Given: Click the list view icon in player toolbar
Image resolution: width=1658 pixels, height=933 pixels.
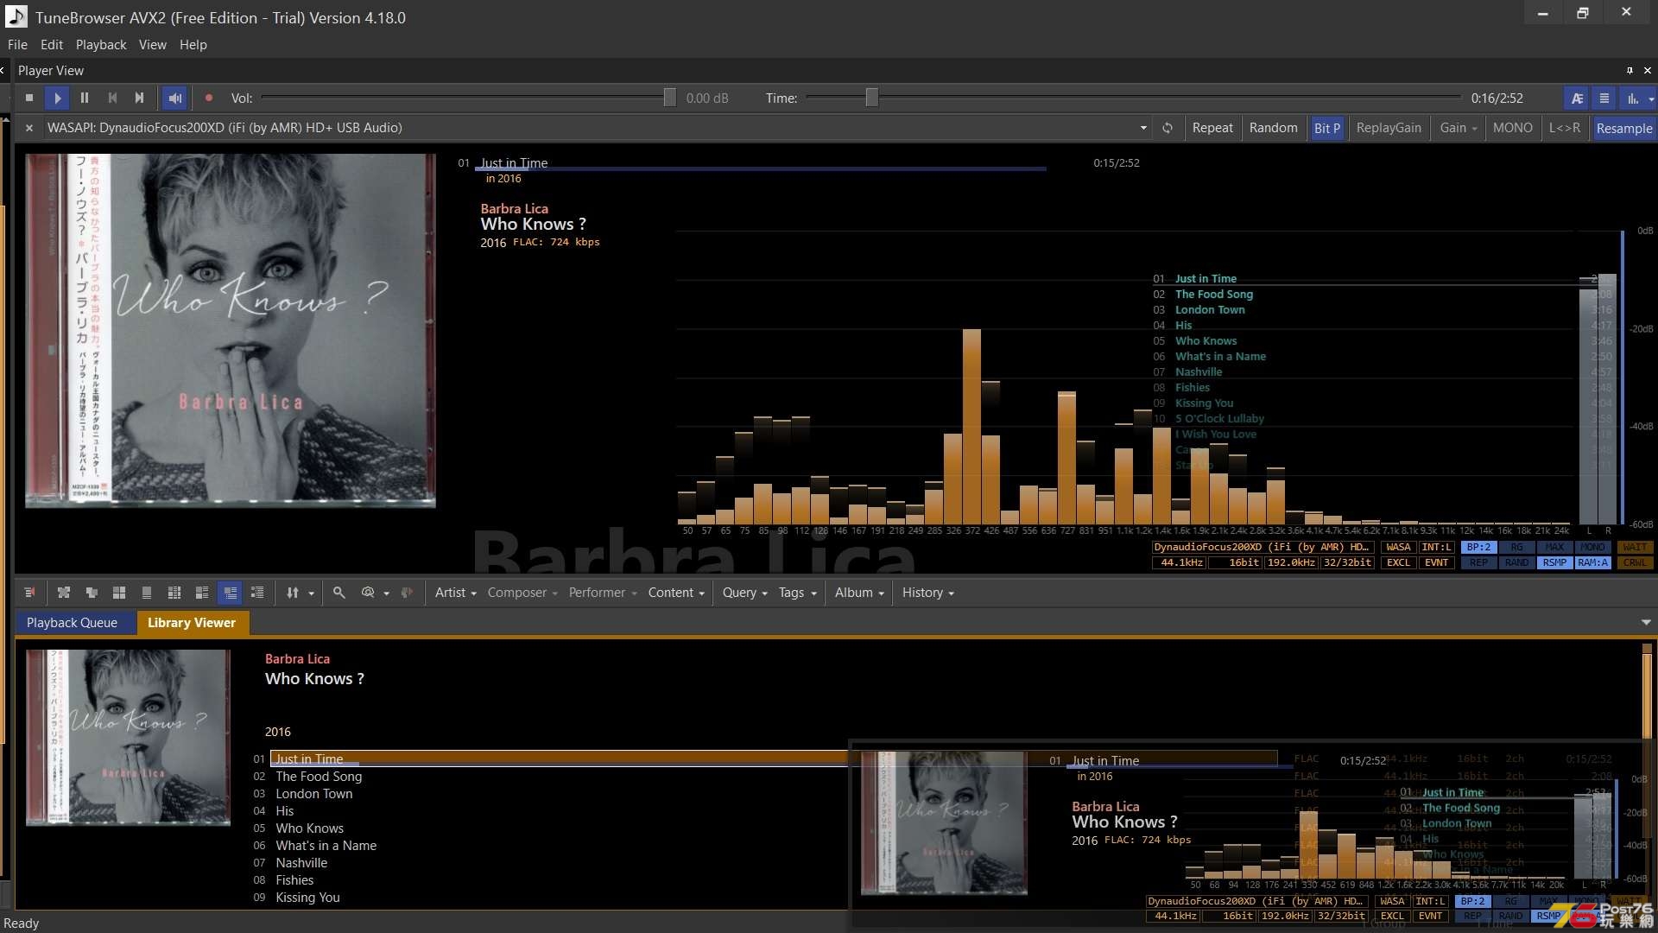Looking at the screenshot, I should coord(1604,98).
